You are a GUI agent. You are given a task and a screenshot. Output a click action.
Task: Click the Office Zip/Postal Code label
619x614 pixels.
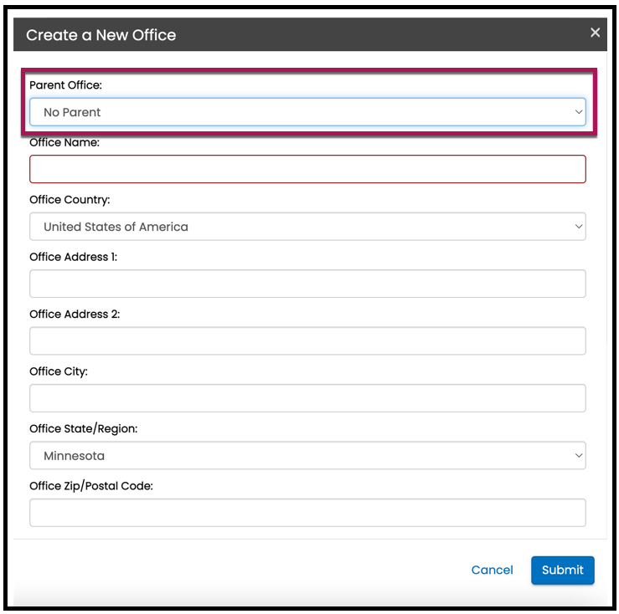(x=91, y=486)
